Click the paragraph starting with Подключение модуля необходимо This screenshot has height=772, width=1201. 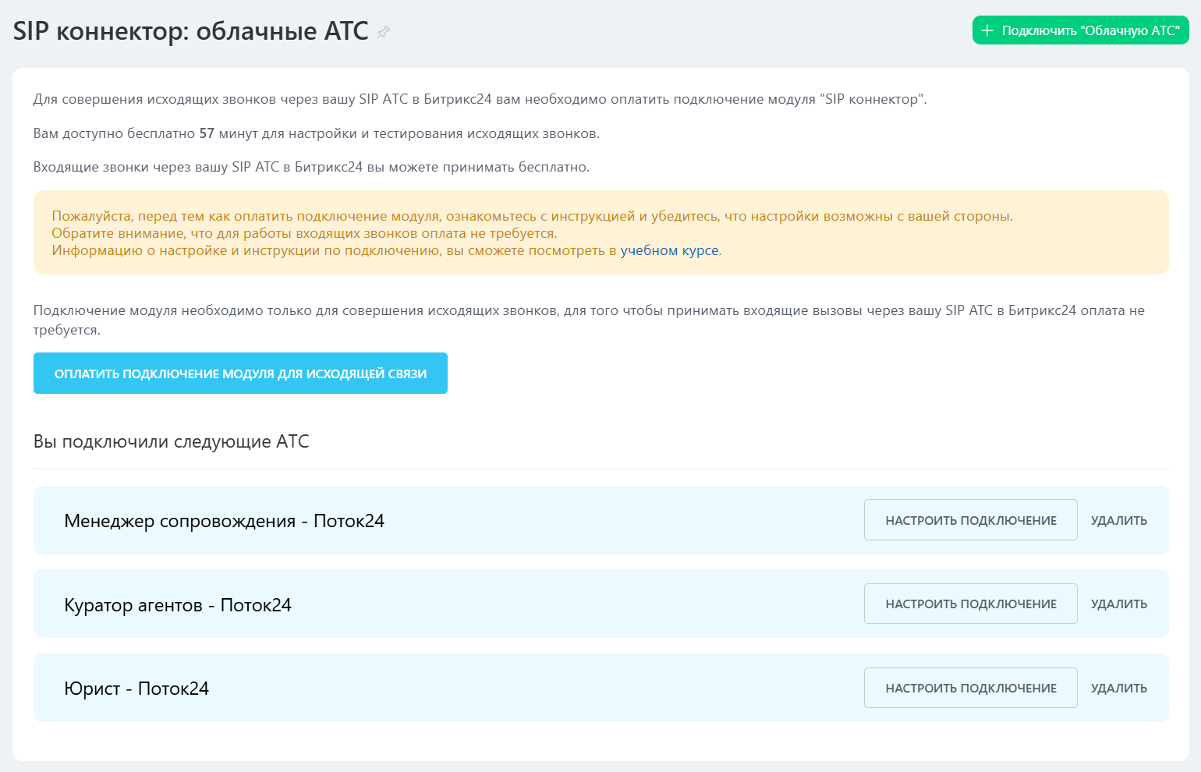[x=589, y=320]
